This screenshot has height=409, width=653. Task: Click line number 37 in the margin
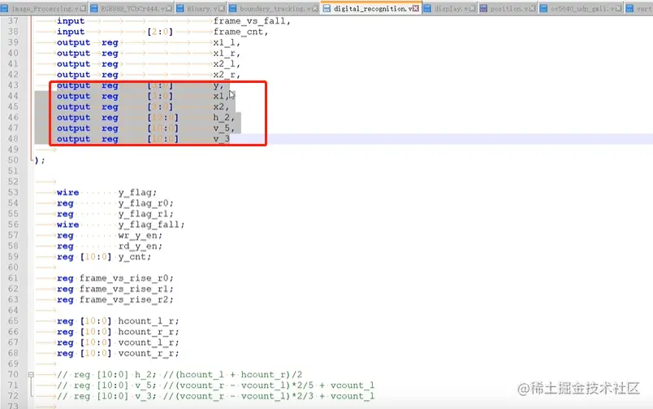(x=13, y=21)
